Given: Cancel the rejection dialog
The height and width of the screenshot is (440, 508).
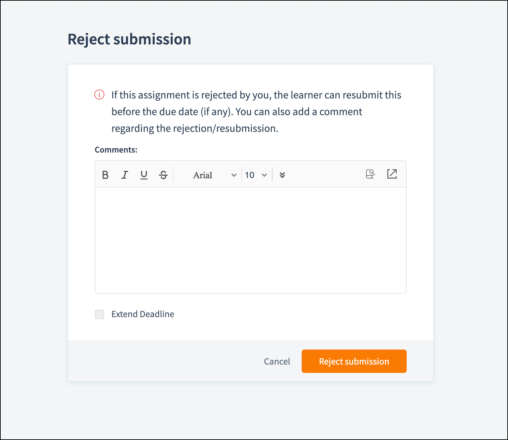Looking at the screenshot, I should [x=277, y=361].
